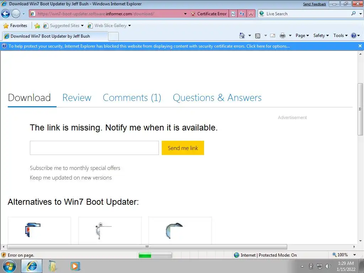Toggle Keep me updated on new versions
This screenshot has width=364, height=273.
pyautogui.click(x=71, y=178)
